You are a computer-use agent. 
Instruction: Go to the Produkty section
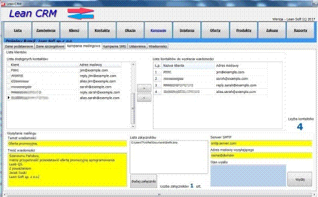(x=244, y=30)
